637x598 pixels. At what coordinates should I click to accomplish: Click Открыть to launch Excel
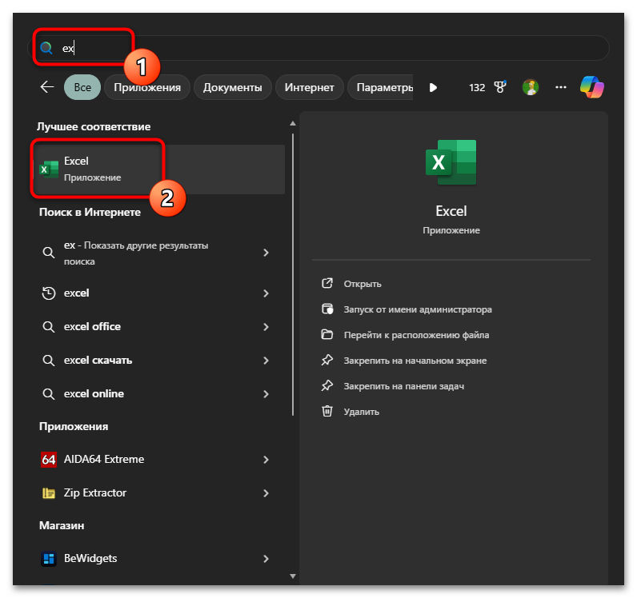pyautogui.click(x=362, y=284)
